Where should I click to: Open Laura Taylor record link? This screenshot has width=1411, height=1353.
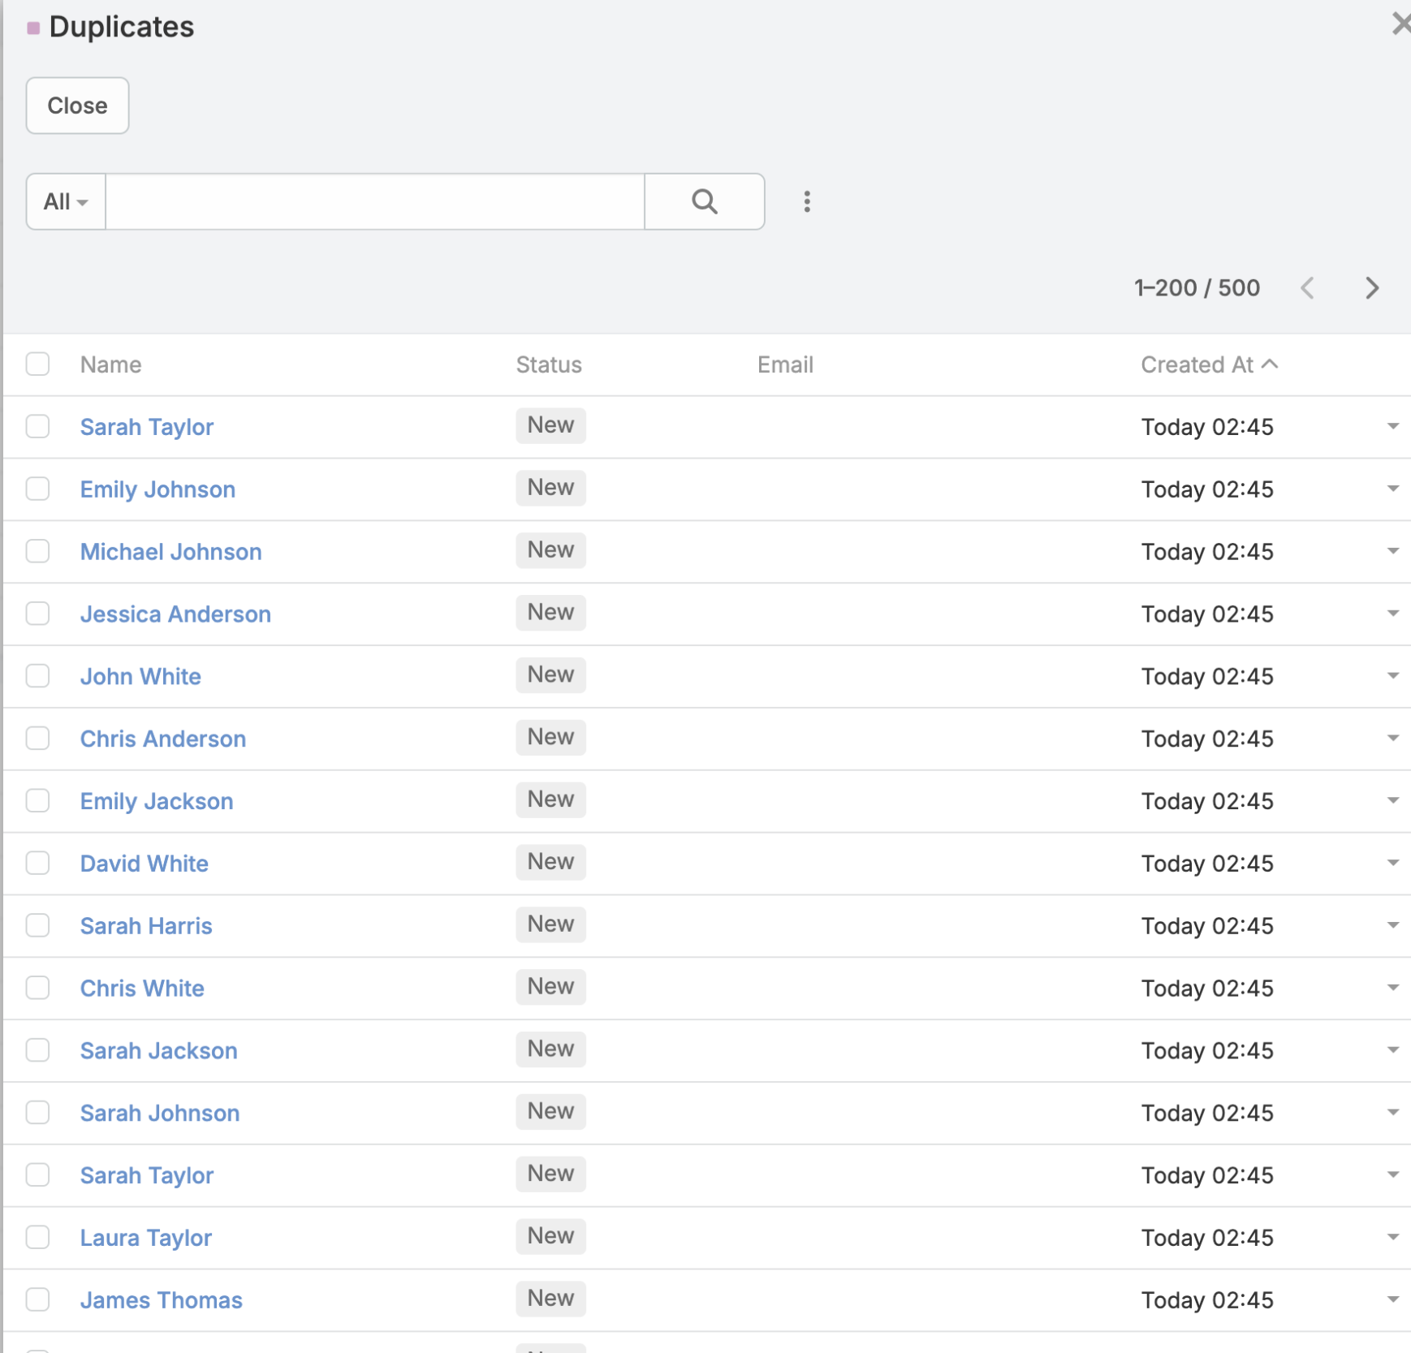[146, 1238]
